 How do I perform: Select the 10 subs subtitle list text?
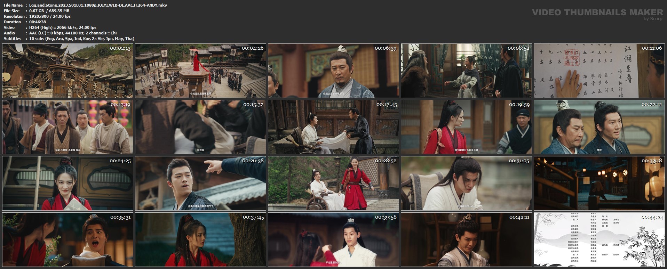point(82,39)
